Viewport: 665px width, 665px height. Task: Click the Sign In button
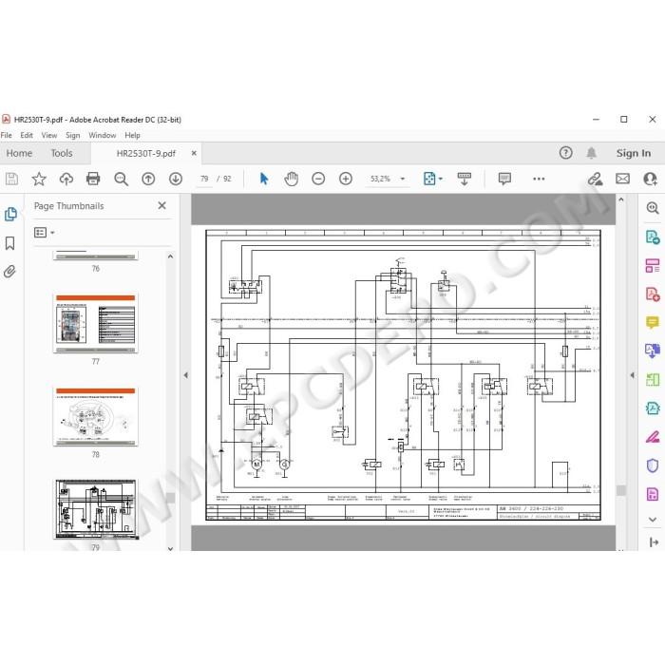[634, 153]
